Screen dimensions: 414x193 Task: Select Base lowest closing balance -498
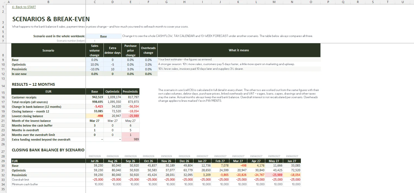click(x=95, y=116)
